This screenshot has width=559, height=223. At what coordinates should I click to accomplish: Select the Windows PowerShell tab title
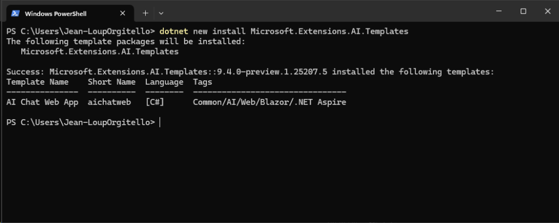coord(56,14)
